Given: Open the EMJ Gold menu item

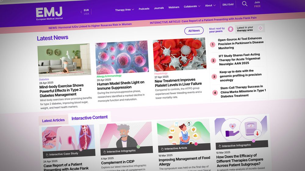Looking at the screenshot, I should pos(228,5).
